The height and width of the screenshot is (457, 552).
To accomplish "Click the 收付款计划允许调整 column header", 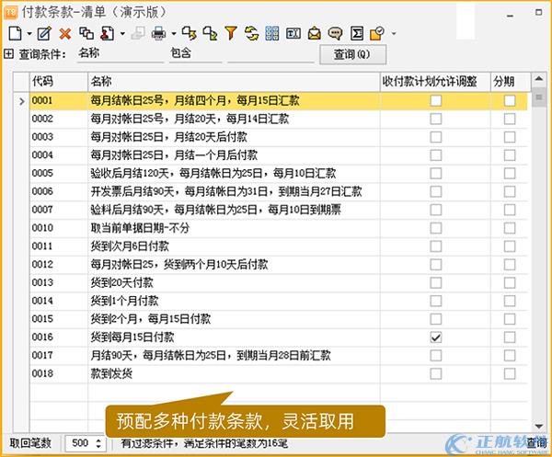I will point(435,82).
